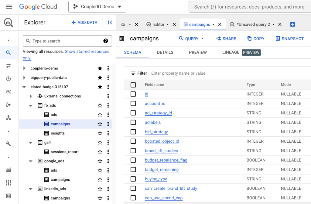Focus the top Google Cloud search bar
Viewport: 311px width, 204px height.
click(250, 7)
